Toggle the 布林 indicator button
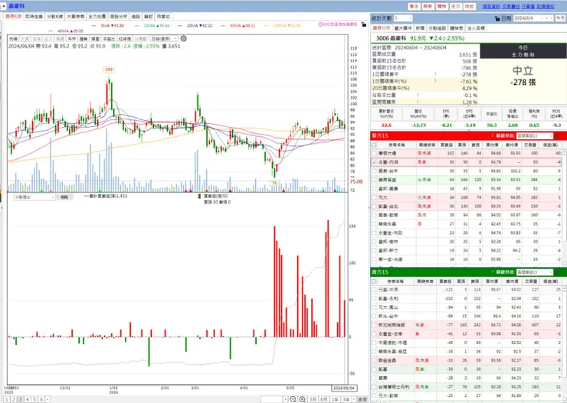Image resolution: width=567 pixels, height=403 pixels. point(72,38)
